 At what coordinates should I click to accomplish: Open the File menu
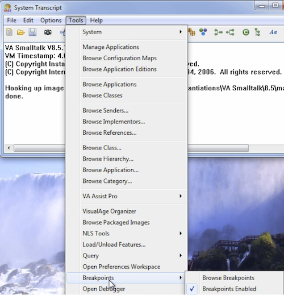tap(11, 20)
